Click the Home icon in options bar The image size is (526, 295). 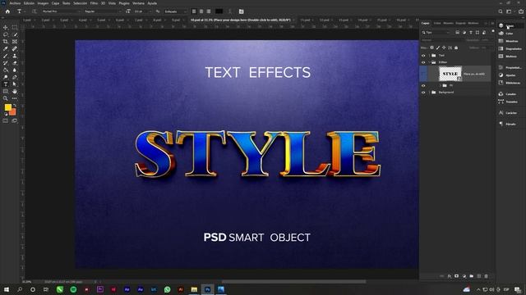point(7,11)
